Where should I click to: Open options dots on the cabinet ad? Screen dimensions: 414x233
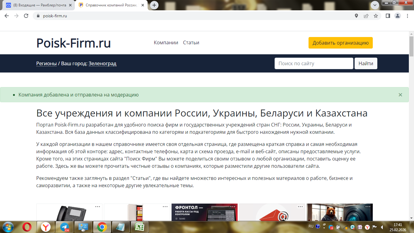(x=165, y=207)
